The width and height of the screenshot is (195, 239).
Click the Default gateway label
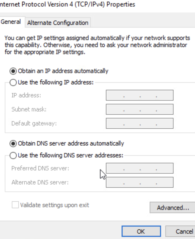coord(34,123)
